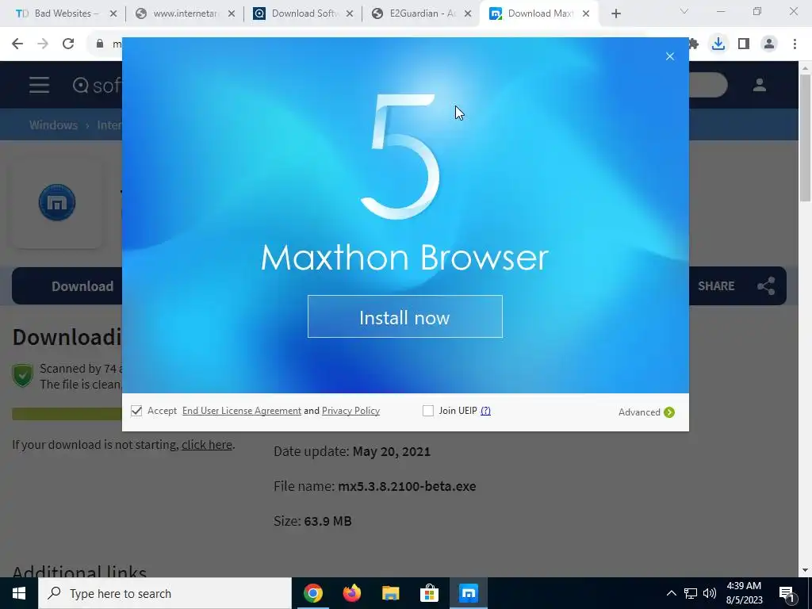Open Firefox from taskbar
Screen dimensions: 812x609
(x=352, y=593)
